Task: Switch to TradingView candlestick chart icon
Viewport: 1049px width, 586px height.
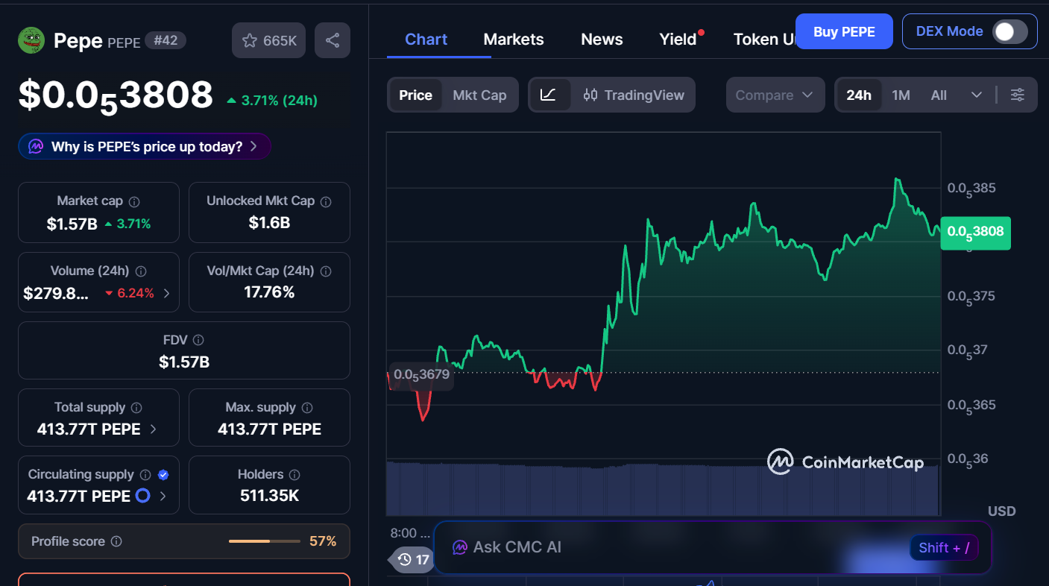Action: (590, 95)
